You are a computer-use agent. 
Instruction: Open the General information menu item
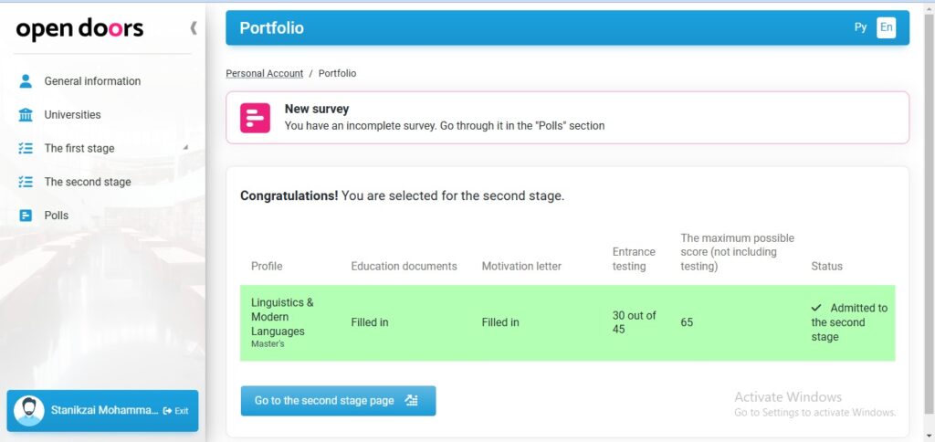[x=92, y=81]
